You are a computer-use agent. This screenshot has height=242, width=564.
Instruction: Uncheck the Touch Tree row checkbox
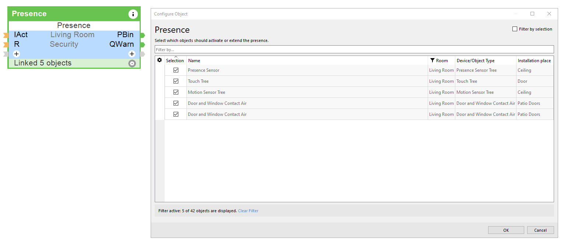(176, 81)
